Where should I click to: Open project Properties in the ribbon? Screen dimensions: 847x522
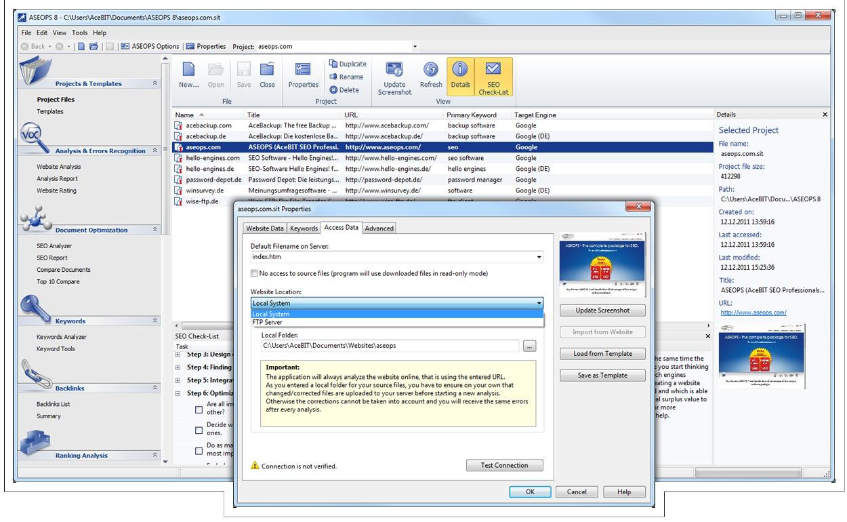[303, 75]
